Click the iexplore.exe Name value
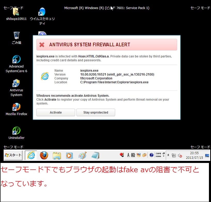 [x=89, y=70]
